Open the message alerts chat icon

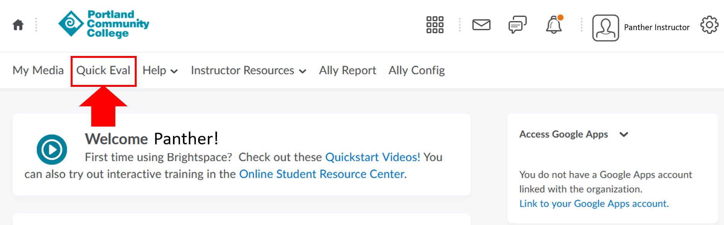tap(517, 25)
